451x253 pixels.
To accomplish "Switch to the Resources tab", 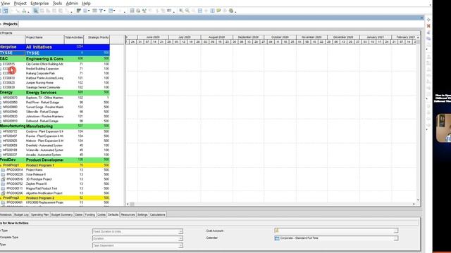I will coord(128,214).
